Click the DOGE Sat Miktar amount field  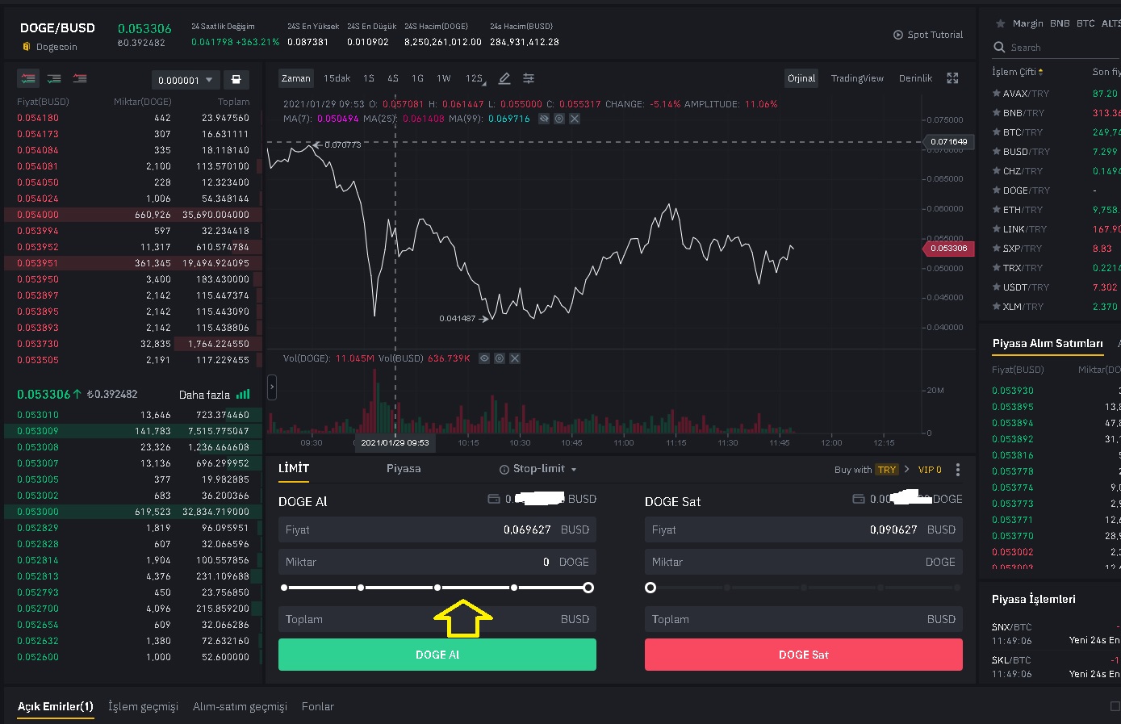pos(804,562)
